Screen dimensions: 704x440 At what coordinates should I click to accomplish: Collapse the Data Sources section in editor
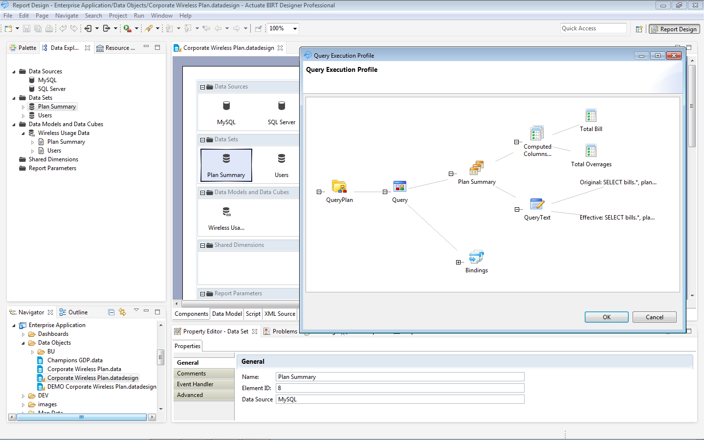point(202,87)
